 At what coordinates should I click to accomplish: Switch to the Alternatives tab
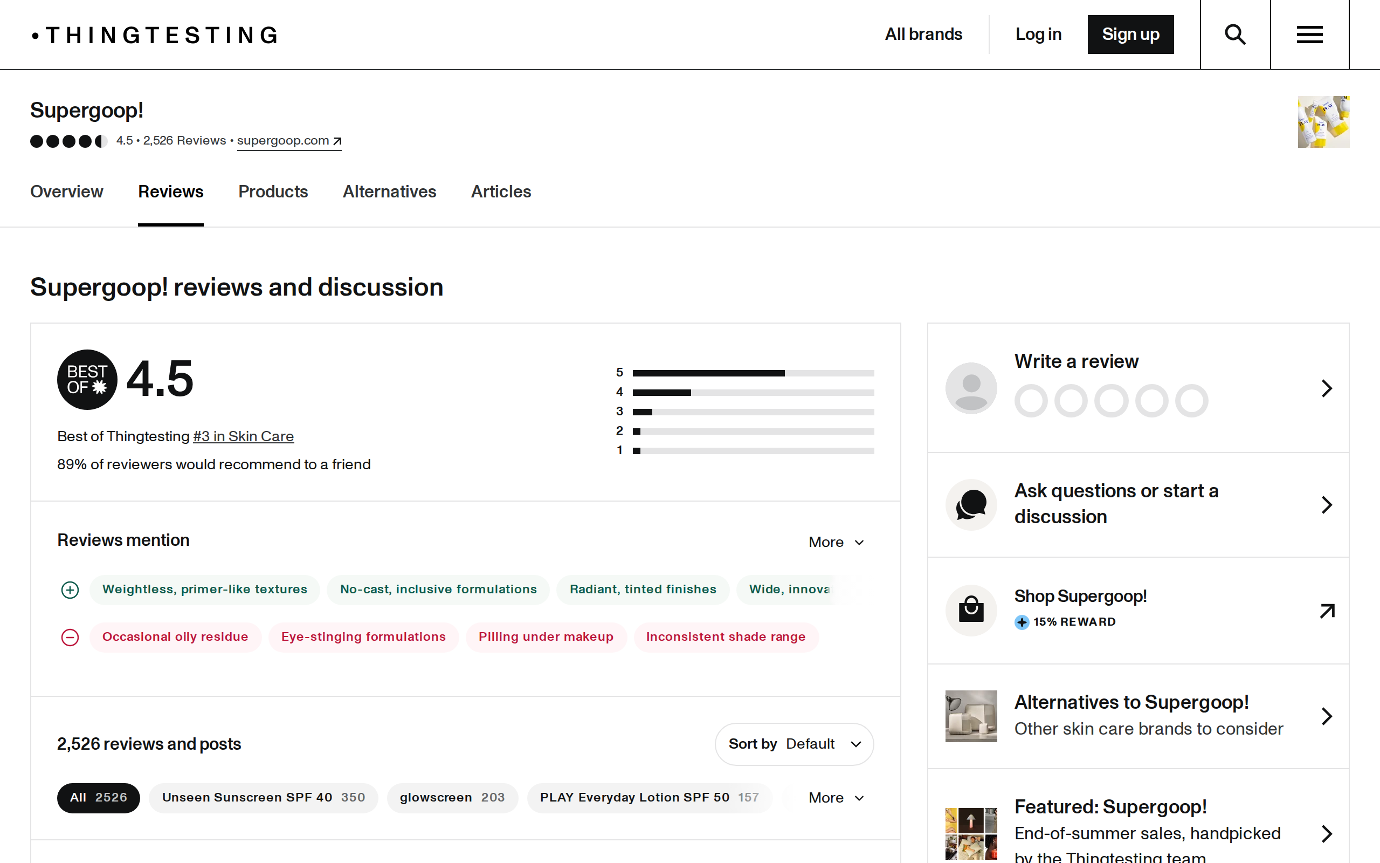pyautogui.click(x=390, y=192)
